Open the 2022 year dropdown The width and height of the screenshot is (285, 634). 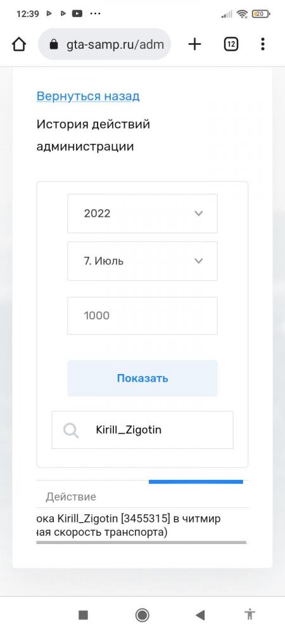point(142,214)
